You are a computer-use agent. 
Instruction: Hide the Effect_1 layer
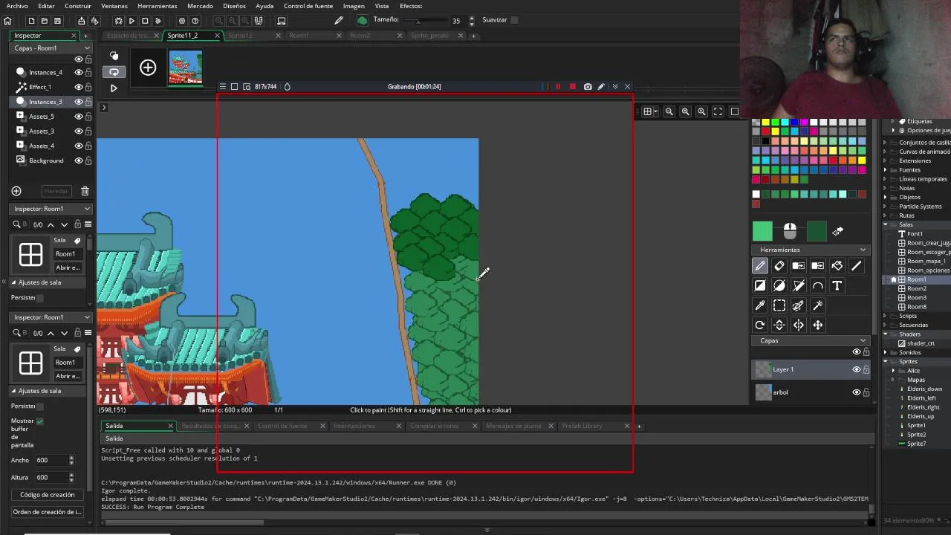click(x=78, y=87)
